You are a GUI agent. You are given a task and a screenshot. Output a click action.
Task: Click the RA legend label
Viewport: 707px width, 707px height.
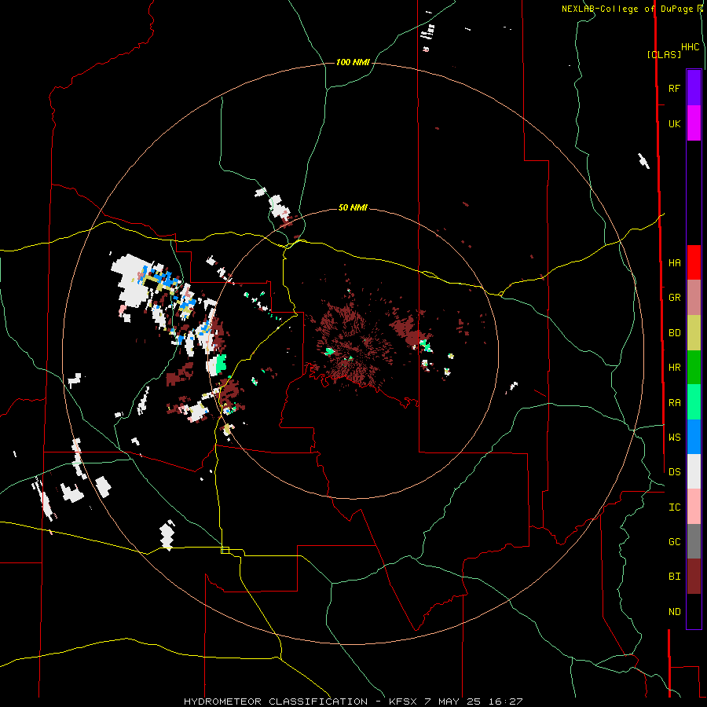coord(674,402)
